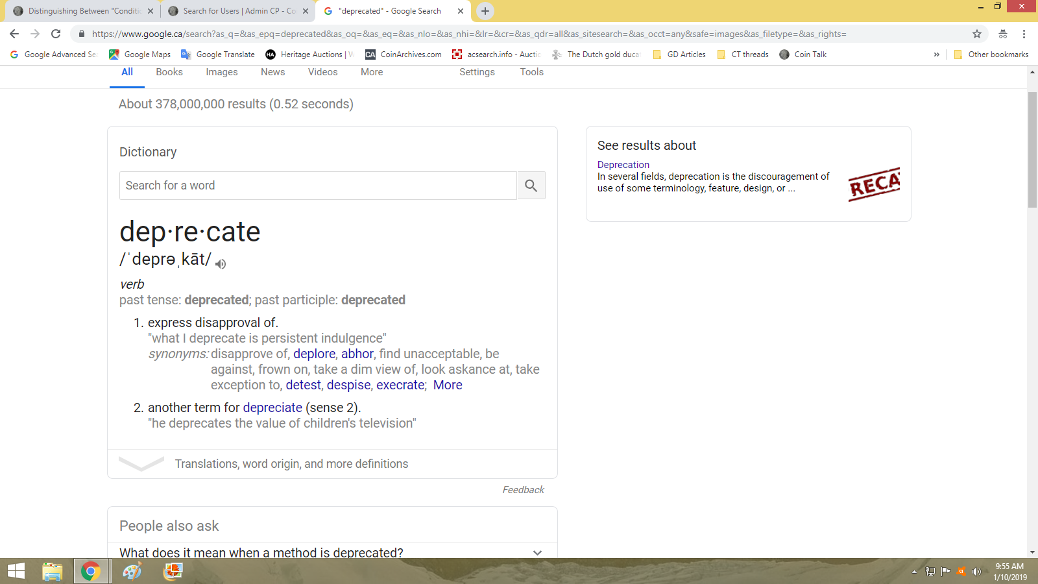Click the "Search for a word" field
This screenshot has height=584, width=1038.
coord(318,186)
